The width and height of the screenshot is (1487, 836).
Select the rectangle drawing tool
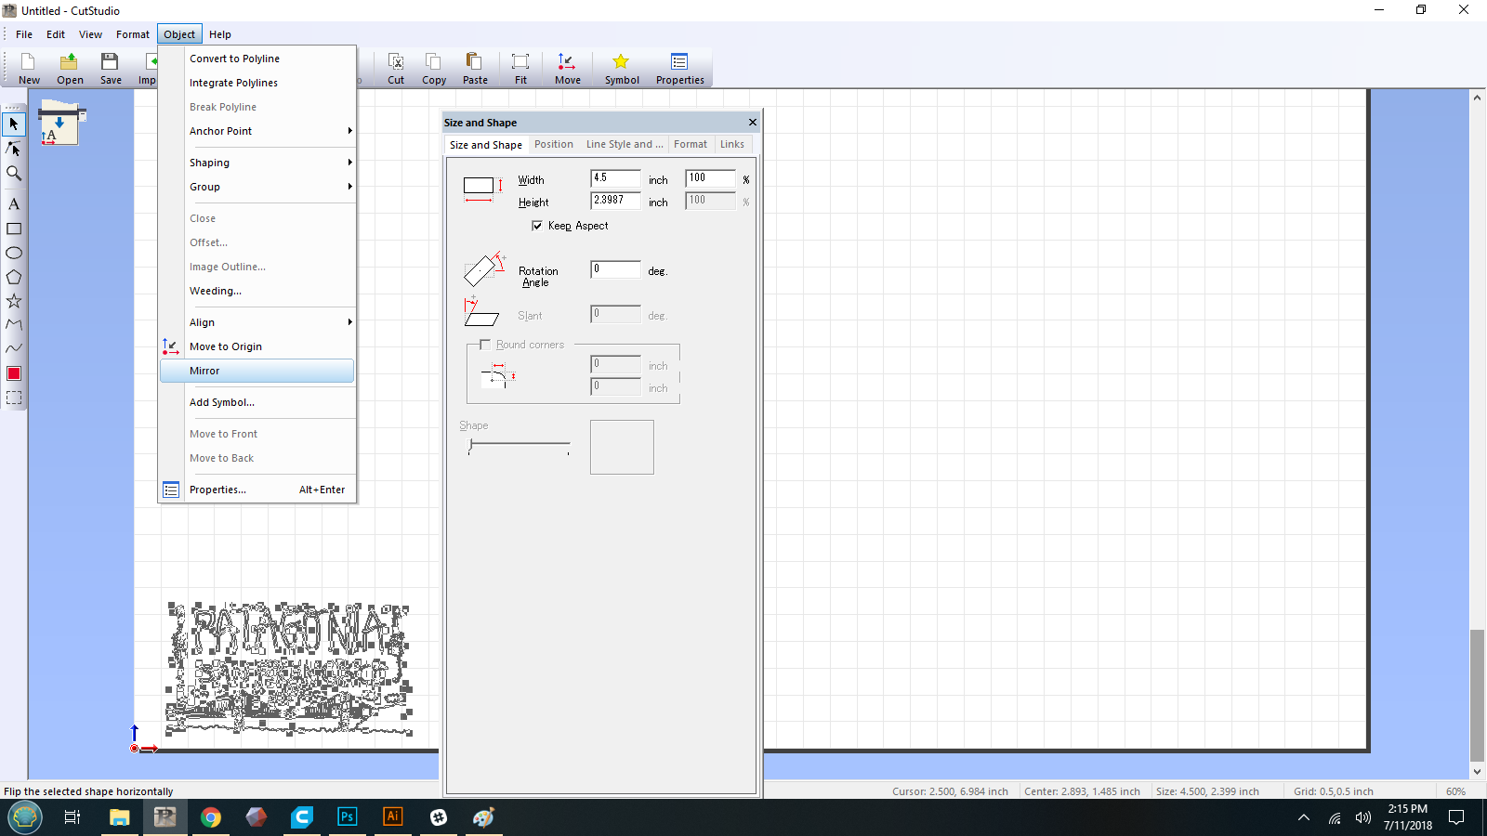click(14, 229)
